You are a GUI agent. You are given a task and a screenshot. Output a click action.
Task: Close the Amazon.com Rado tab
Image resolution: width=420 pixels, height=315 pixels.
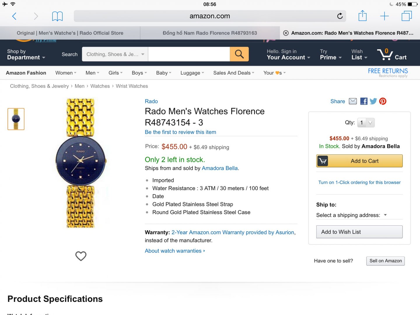coord(286,33)
